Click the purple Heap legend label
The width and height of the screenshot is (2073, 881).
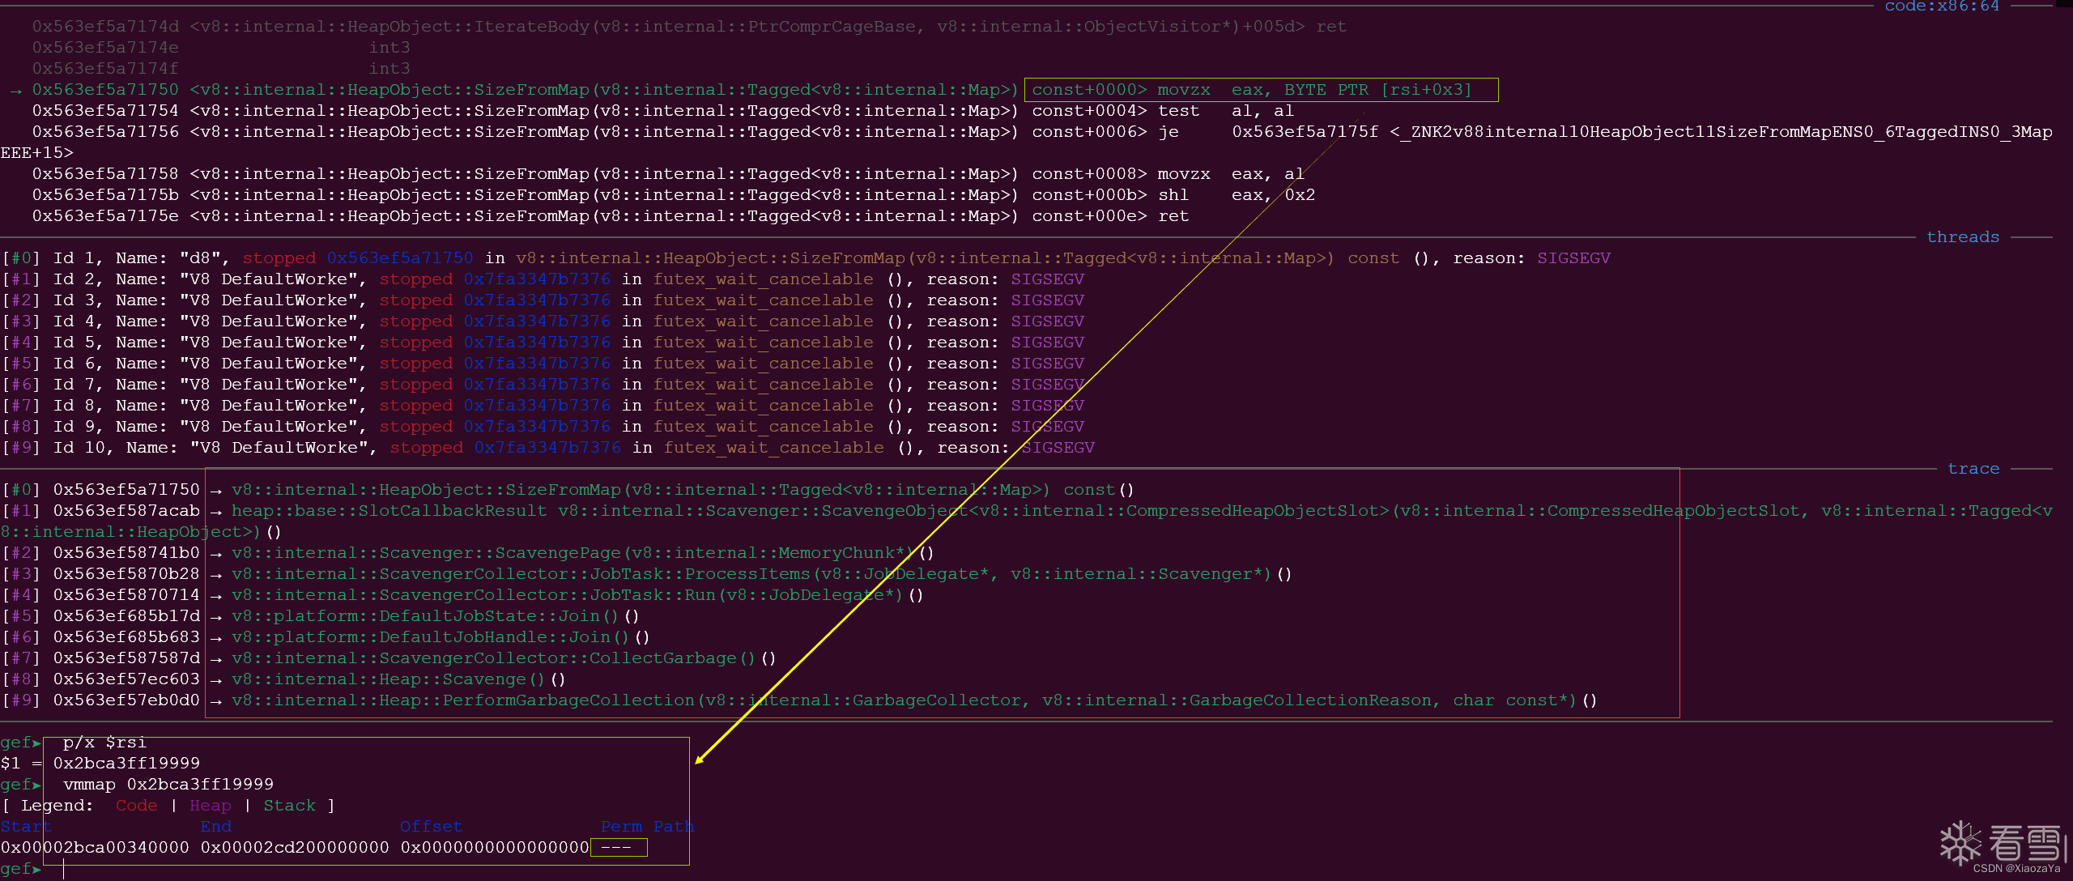[210, 806]
